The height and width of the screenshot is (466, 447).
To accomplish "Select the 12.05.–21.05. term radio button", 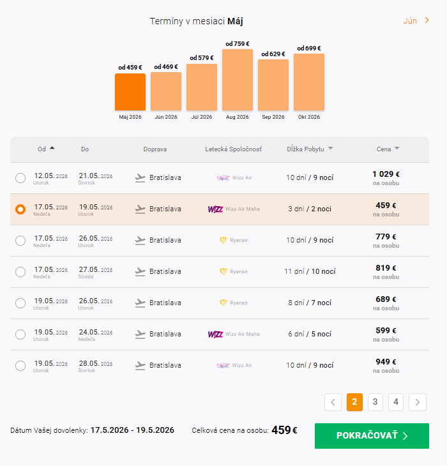I will click(20, 178).
